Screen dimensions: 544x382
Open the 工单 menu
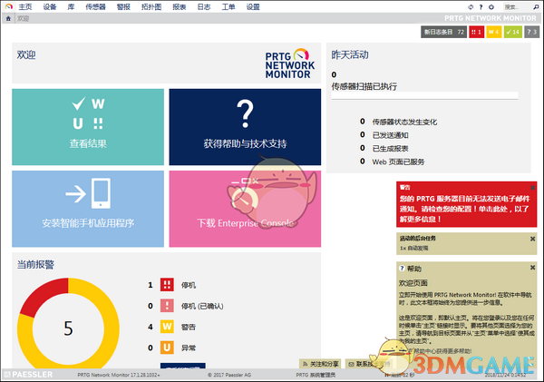coord(228,7)
